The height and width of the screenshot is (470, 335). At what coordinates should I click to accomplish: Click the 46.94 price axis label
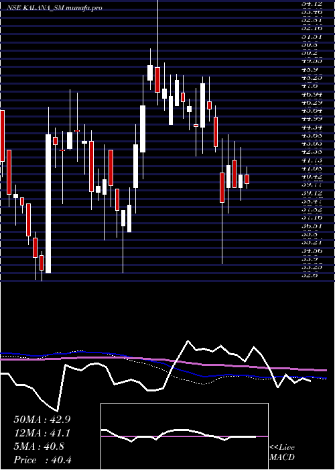pyautogui.click(x=312, y=94)
